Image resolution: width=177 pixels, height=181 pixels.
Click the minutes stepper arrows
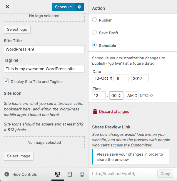click(x=119, y=95)
